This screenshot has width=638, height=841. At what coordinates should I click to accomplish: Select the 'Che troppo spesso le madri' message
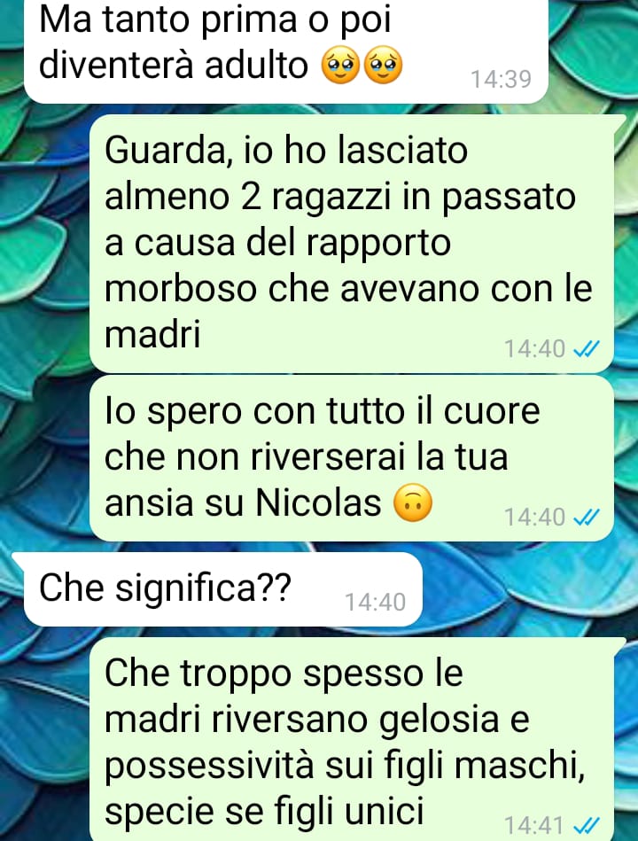(x=351, y=739)
